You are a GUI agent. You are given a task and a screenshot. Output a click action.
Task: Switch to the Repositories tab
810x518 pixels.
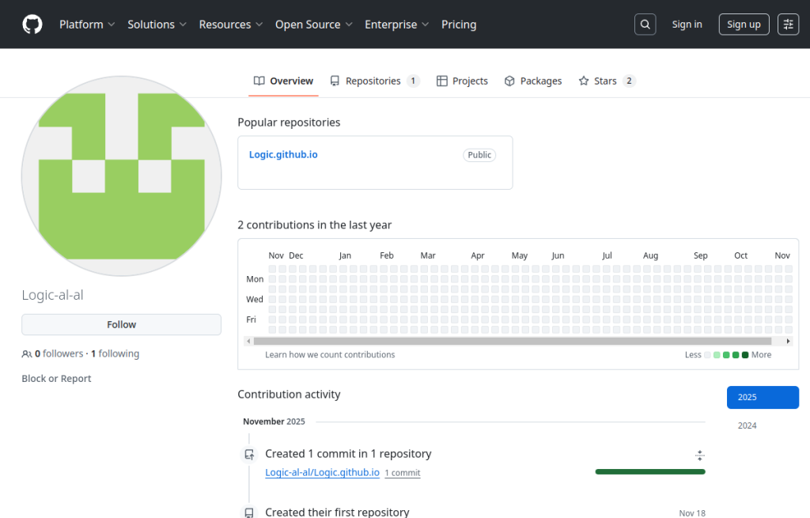pos(373,81)
